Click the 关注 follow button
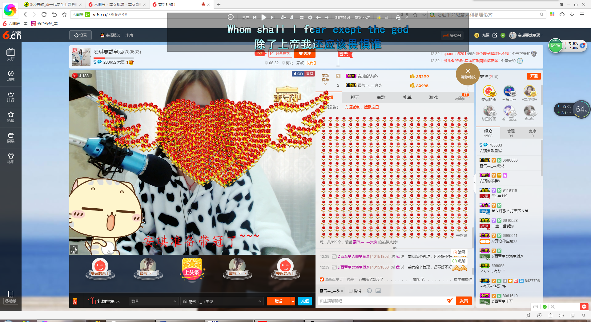 [x=305, y=53]
